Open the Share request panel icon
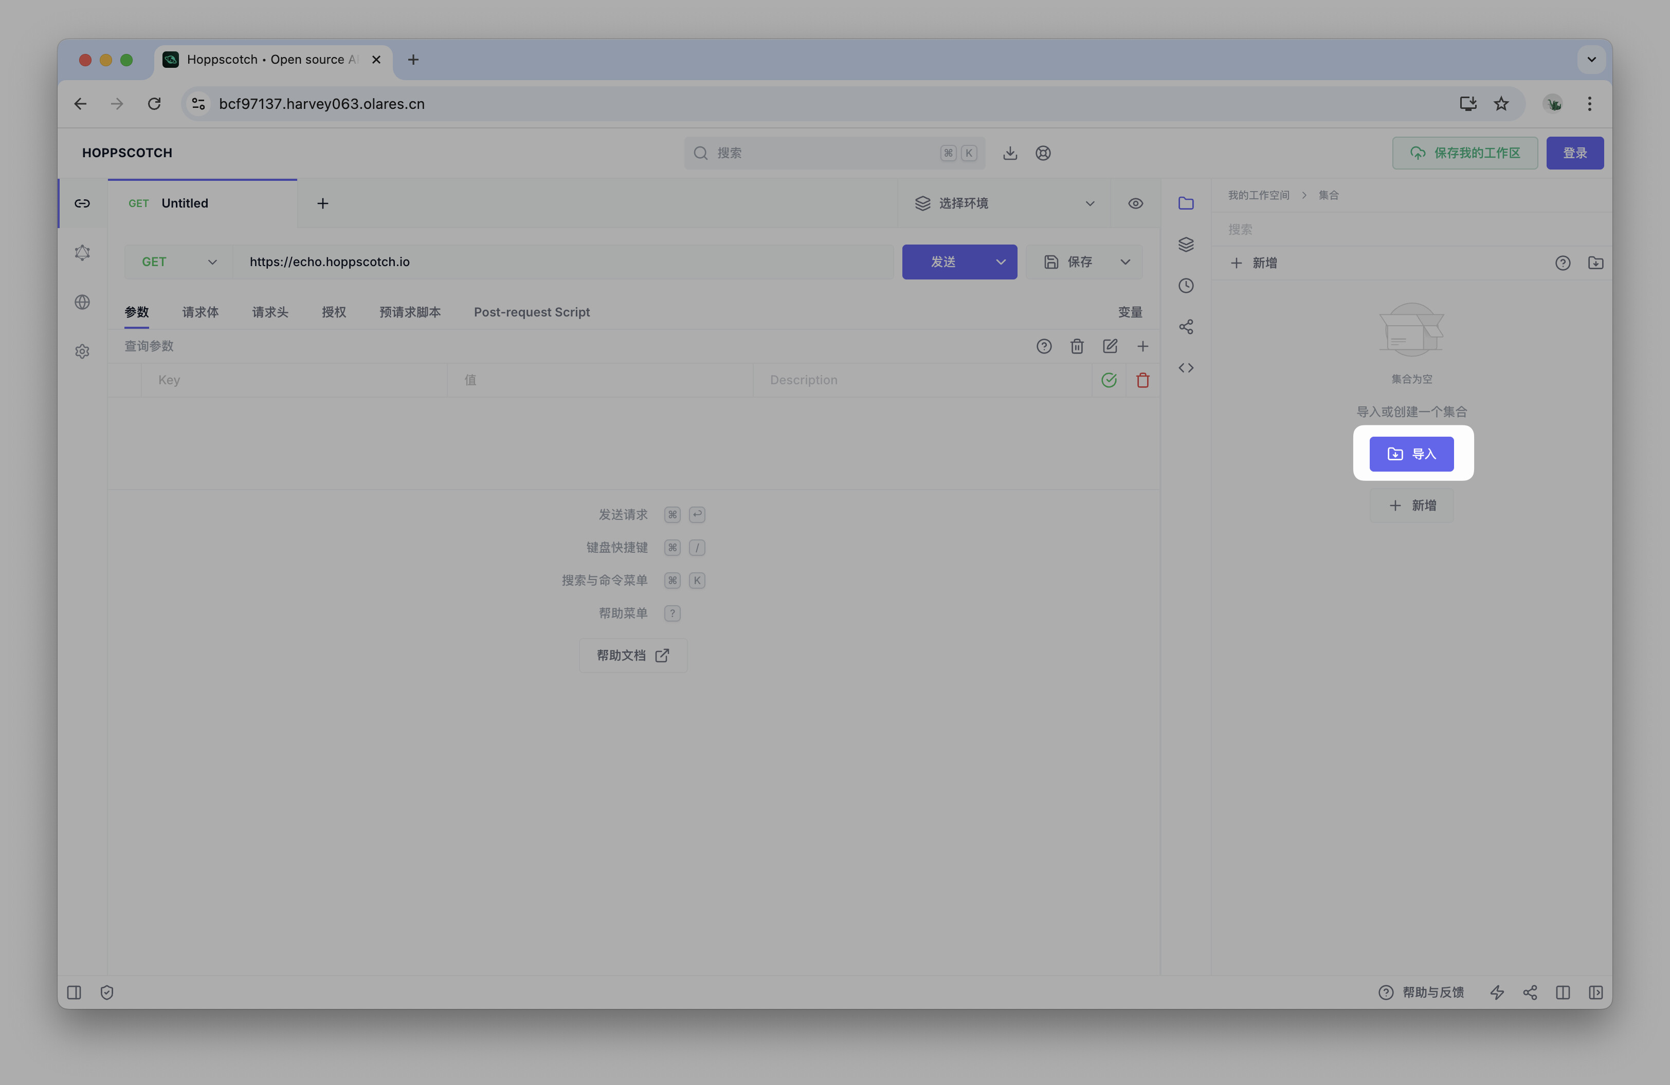The width and height of the screenshot is (1670, 1085). 1186,327
